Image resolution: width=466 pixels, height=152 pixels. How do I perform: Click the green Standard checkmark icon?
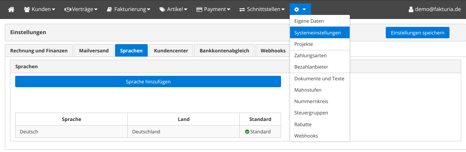247,132
